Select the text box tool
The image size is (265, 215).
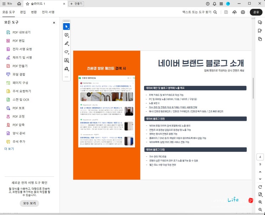66,60
